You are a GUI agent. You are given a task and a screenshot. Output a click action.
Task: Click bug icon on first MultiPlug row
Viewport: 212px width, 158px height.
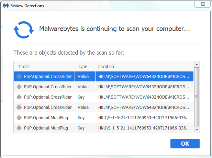tap(19, 117)
